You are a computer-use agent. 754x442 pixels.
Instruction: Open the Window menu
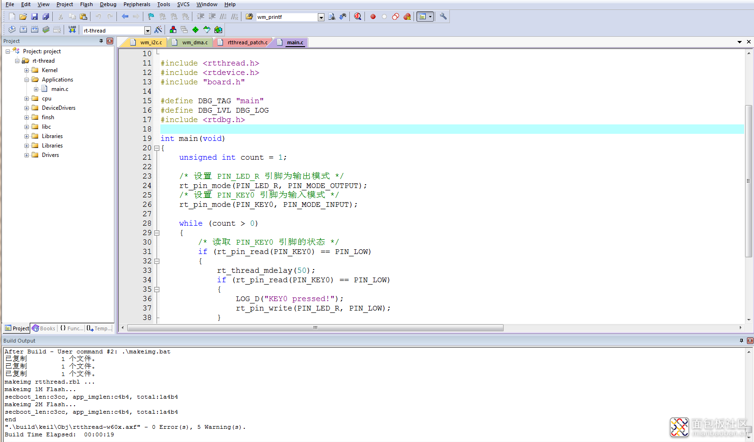pyautogui.click(x=207, y=4)
